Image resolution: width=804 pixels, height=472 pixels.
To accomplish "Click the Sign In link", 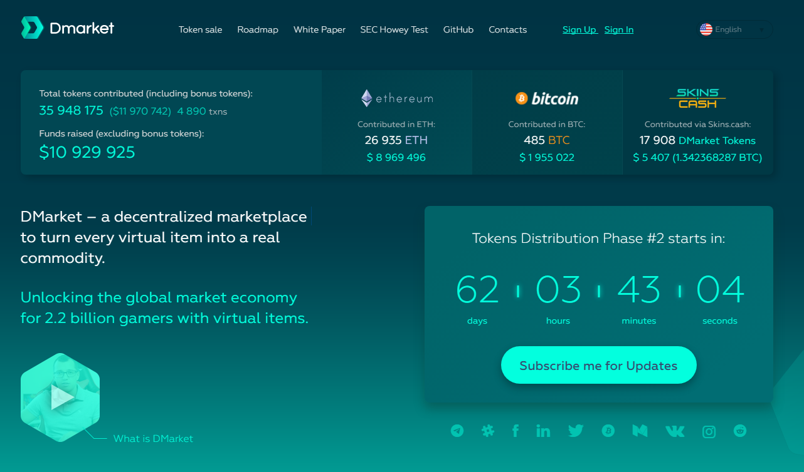I will (x=619, y=29).
